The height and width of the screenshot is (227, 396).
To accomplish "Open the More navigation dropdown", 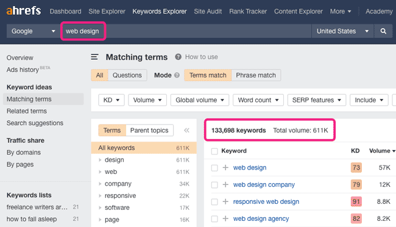I will 341,12.
